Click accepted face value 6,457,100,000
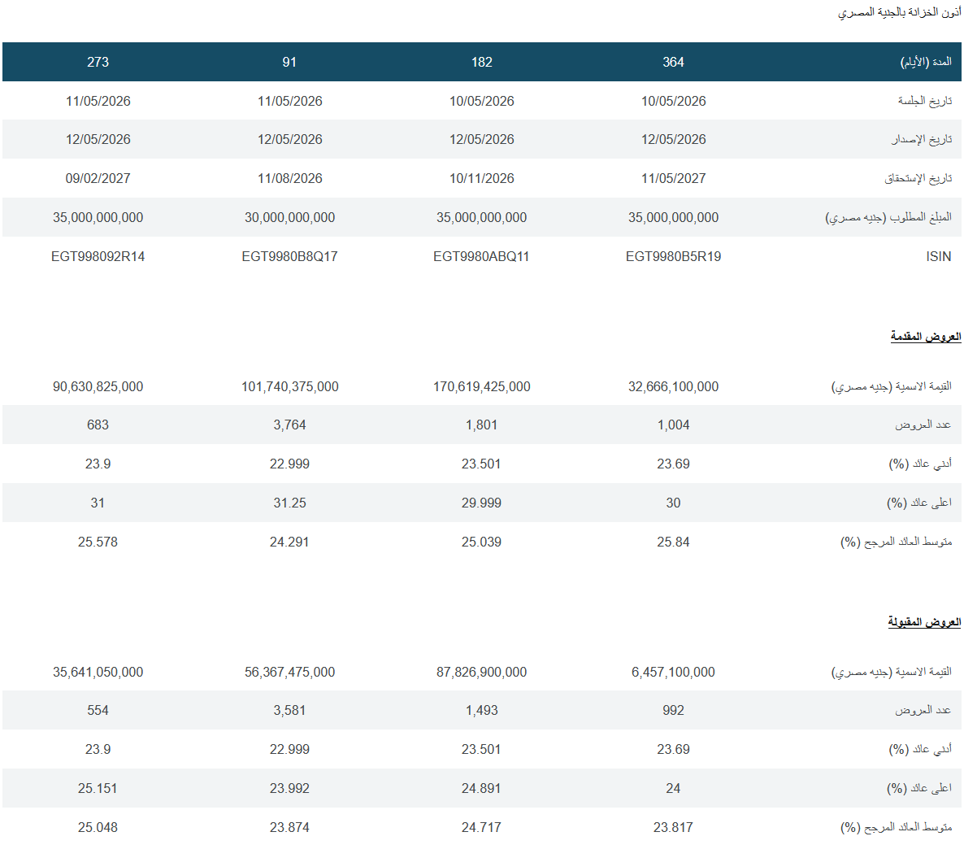Viewport: 964px width, 858px height. (673, 673)
